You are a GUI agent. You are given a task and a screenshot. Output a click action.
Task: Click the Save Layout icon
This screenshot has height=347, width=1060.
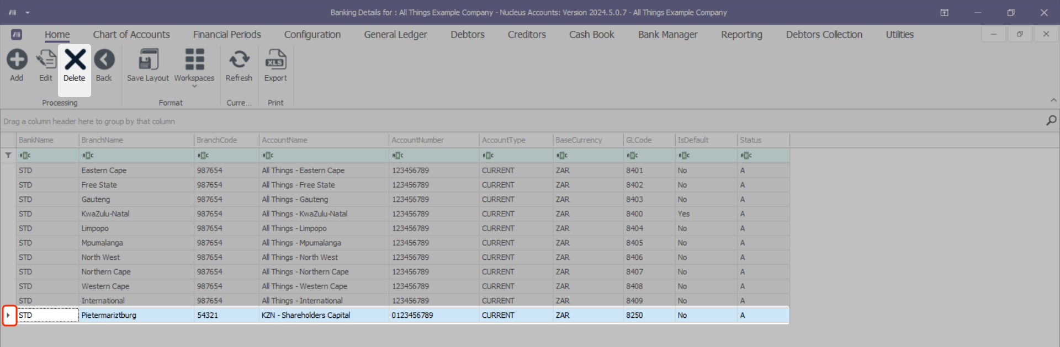pyautogui.click(x=148, y=60)
